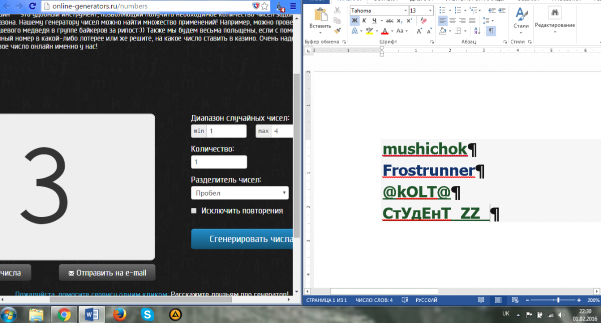Click the Количество quantity input field

pos(219,162)
